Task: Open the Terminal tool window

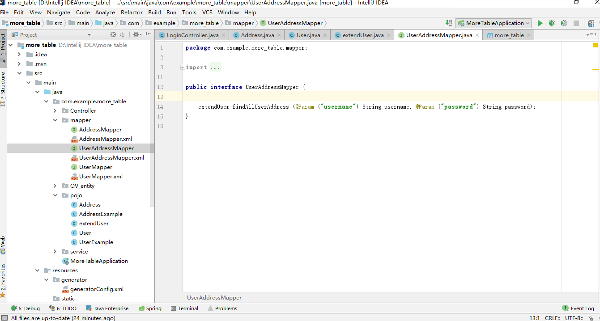Action: tap(184, 308)
